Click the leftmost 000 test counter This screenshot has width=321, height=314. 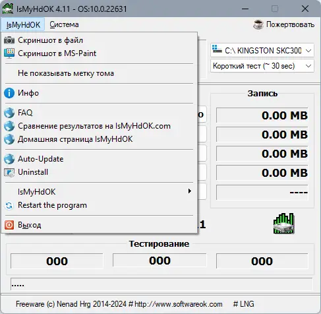click(x=57, y=261)
